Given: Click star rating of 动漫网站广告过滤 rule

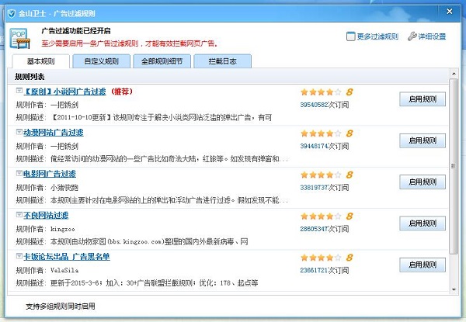Looking at the screenshot, I should tap(321, 133).
